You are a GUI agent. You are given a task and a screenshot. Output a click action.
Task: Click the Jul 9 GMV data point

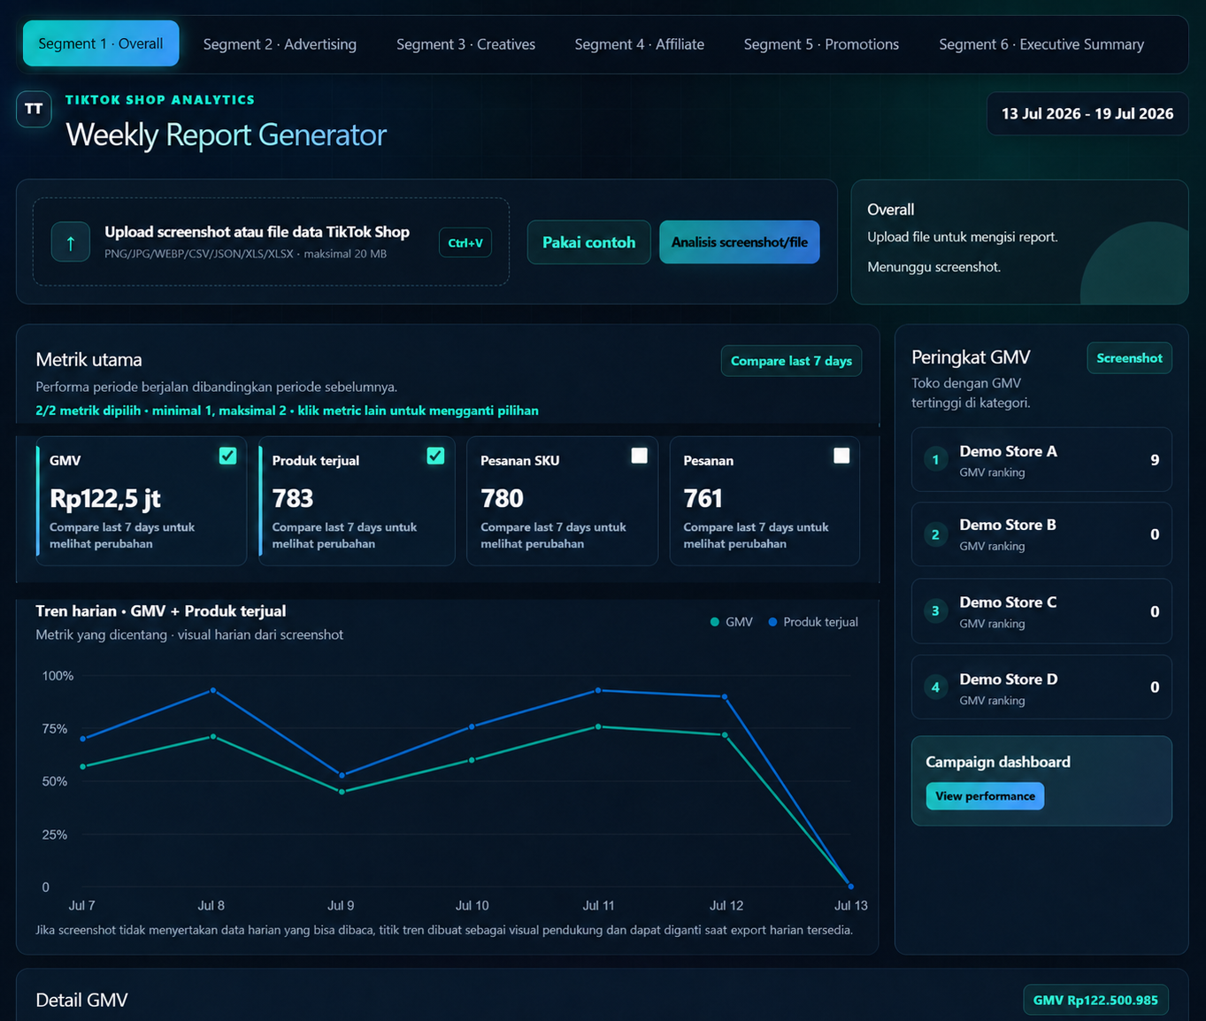point(342,792)
